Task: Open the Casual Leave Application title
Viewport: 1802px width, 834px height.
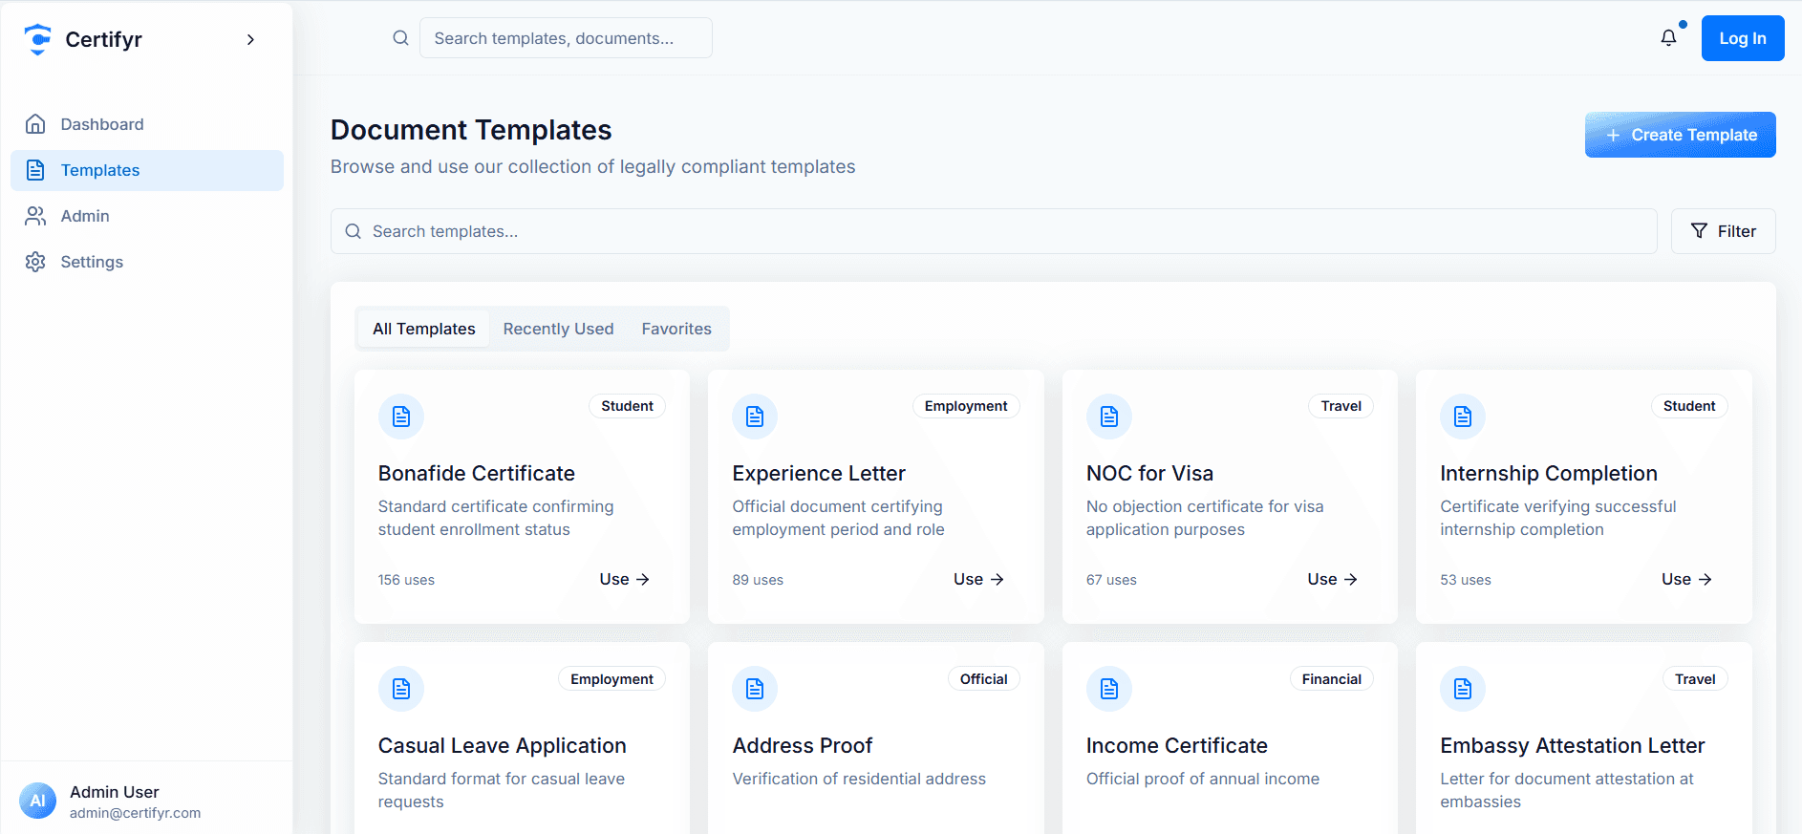Action: pos(502,746)
